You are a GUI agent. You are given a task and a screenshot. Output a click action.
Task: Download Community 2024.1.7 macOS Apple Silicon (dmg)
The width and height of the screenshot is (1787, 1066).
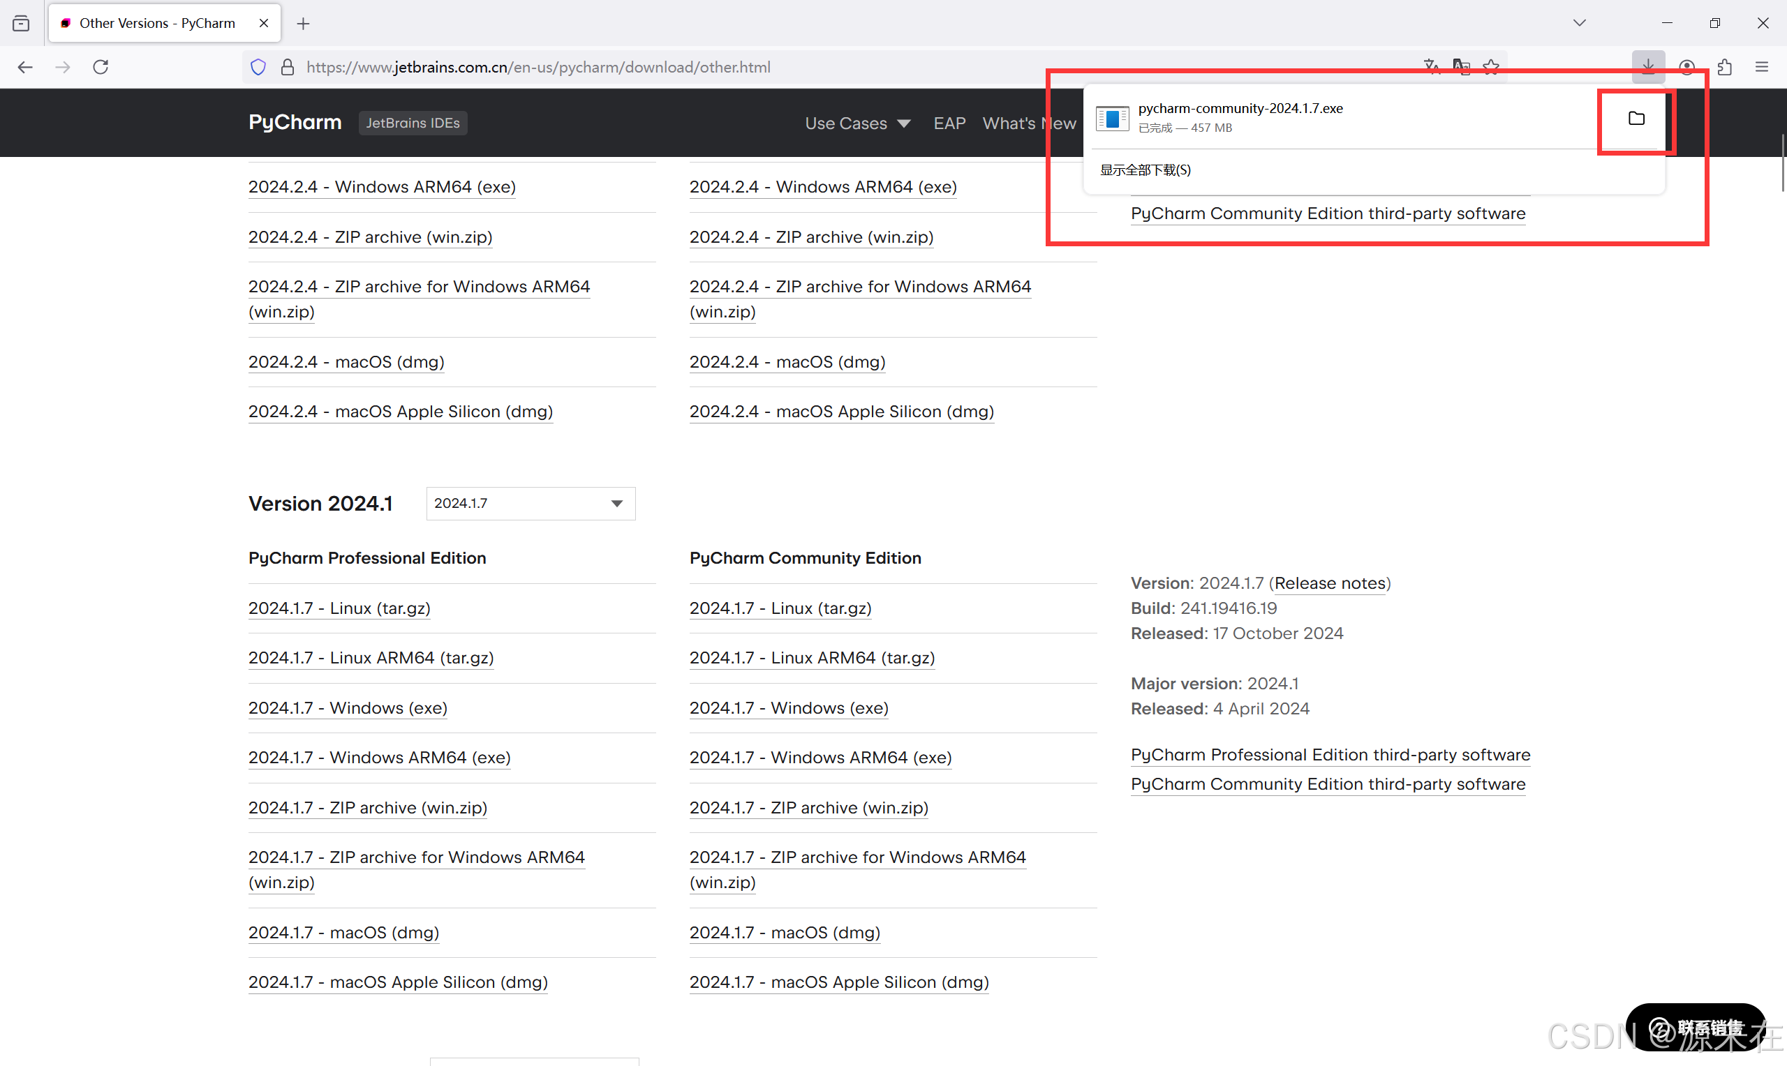839,982
